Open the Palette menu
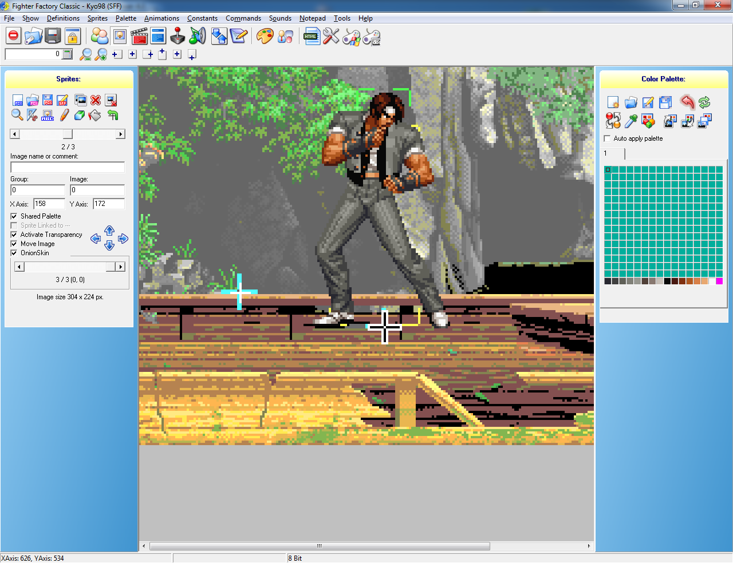733x563 pixels. pyautogui.click(x=125, y=18)
